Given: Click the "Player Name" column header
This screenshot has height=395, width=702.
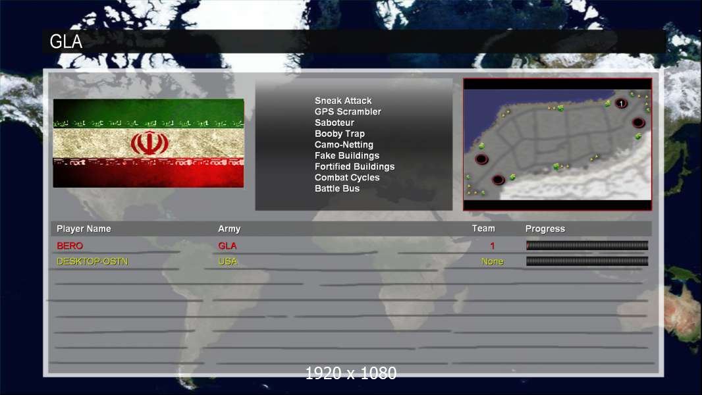Looking at the screenshot, I should point(84,228).
